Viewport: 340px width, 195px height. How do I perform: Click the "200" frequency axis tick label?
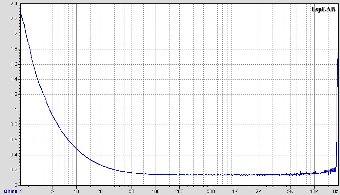(179, 191)
